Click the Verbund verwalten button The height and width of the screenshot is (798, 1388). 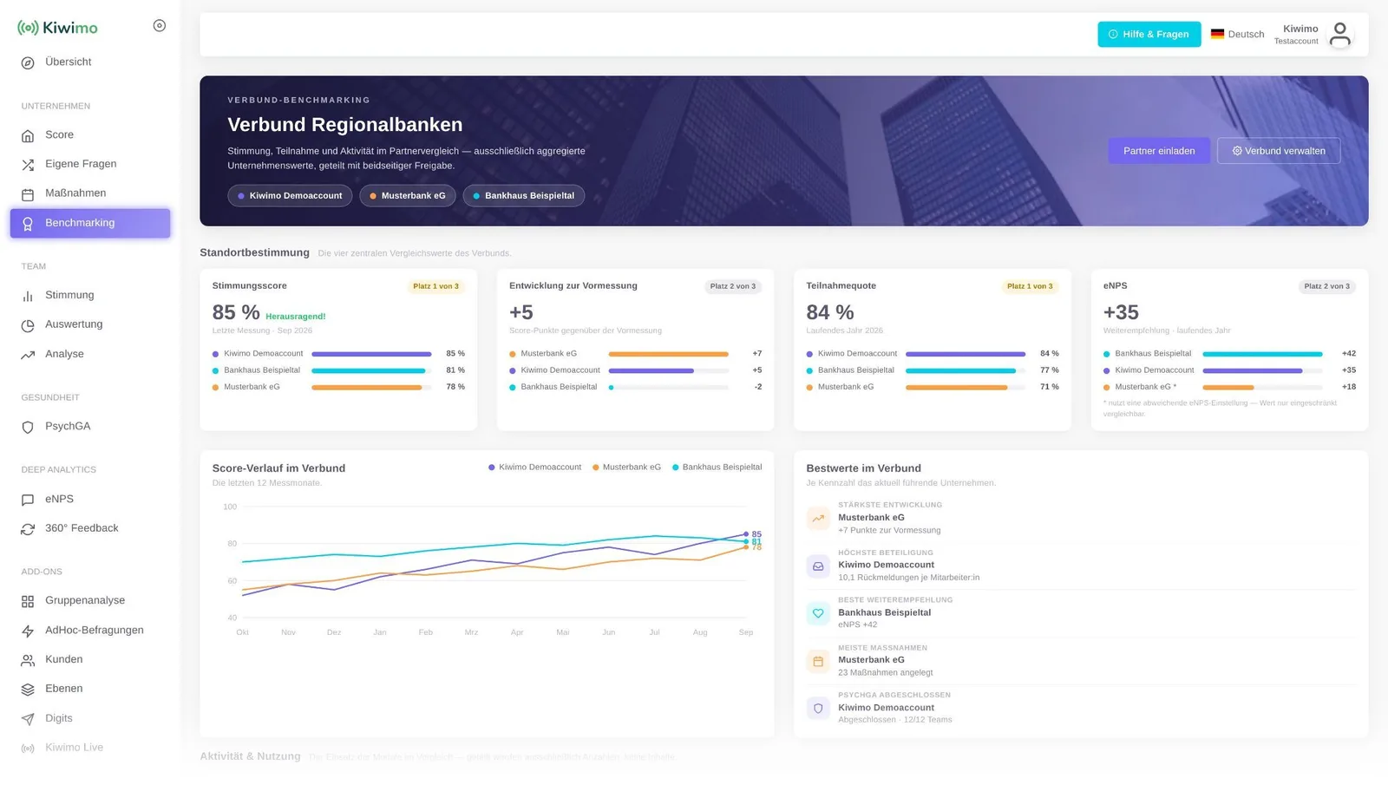pos(1279,151)
